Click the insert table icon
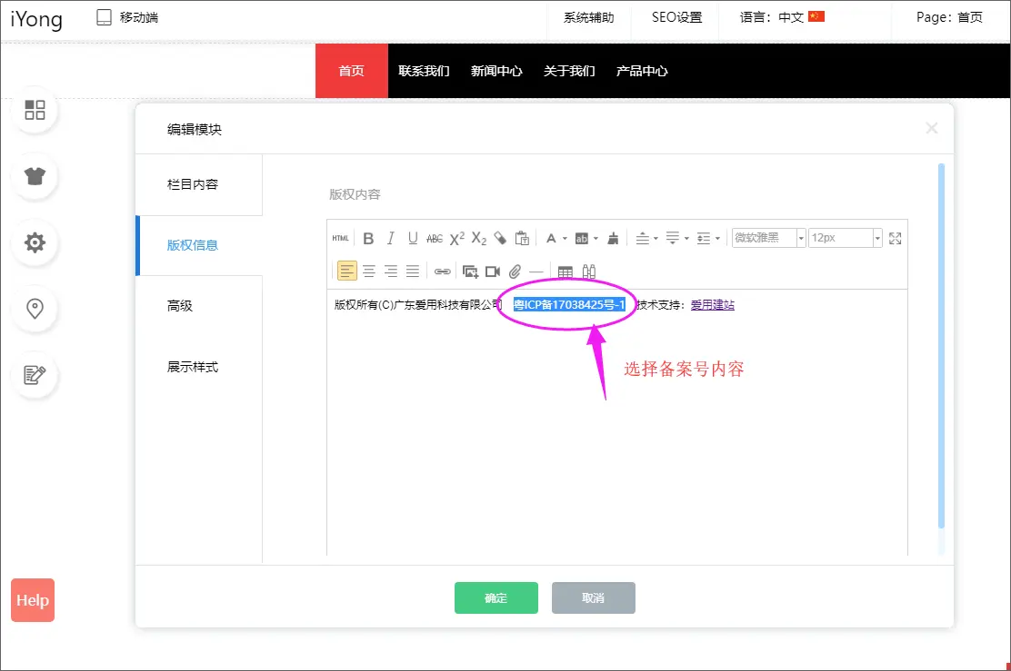This screenshot has height=671, width=1011. pyautogui.click(x=565, y=271)
